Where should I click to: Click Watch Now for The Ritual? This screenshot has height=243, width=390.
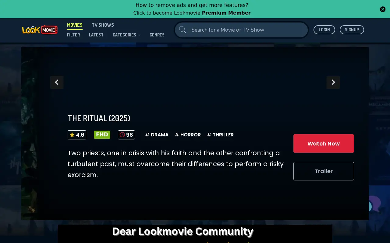point(324,144)
